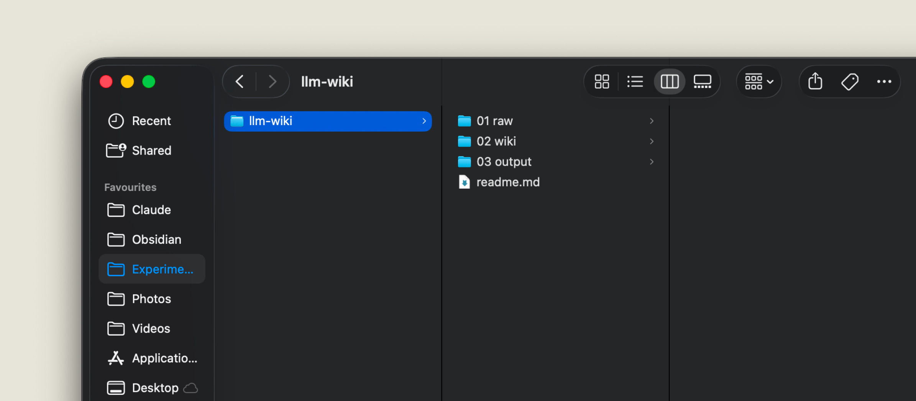
Task: Click the readme.md markdown file icon
Action: coord(464,182)
